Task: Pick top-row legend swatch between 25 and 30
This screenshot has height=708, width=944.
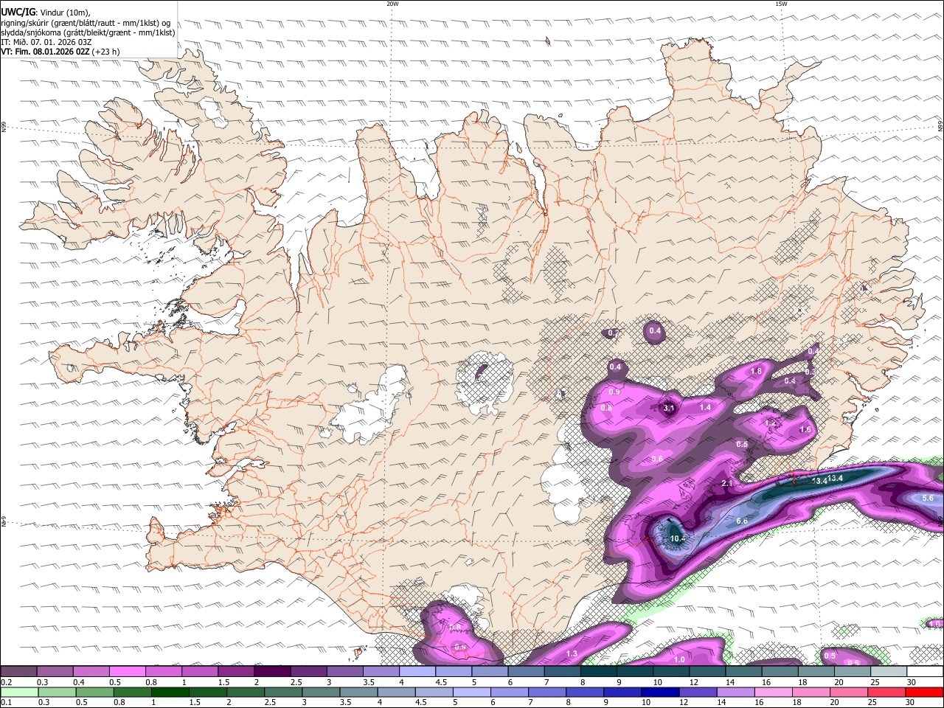Action: [889, 672]
